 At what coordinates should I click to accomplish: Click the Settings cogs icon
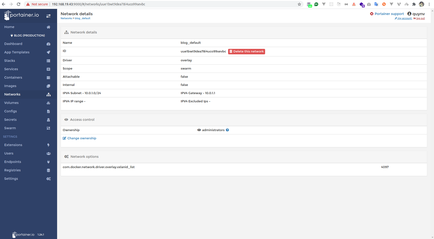[48, 179]
